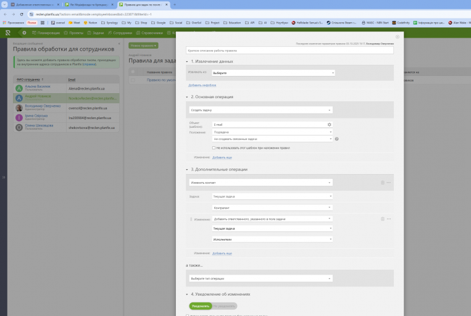Viewport: 471px width, 316px height.
Task: Open the new tab plus button
Action: (175, 4)
